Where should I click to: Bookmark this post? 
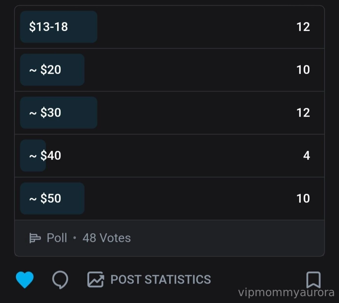(313, 279)
